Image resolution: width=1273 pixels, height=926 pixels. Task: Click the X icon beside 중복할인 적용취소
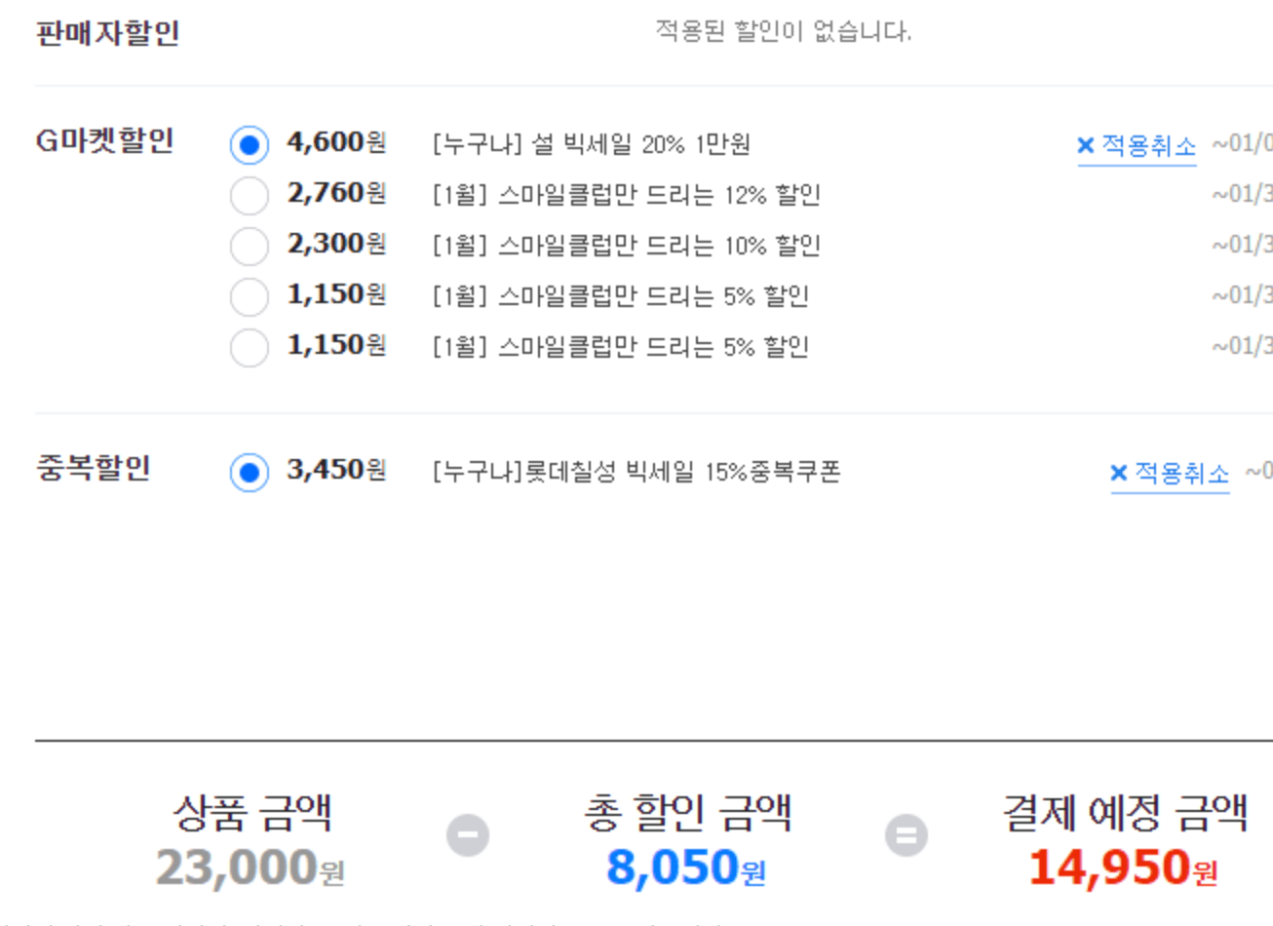1118,473
